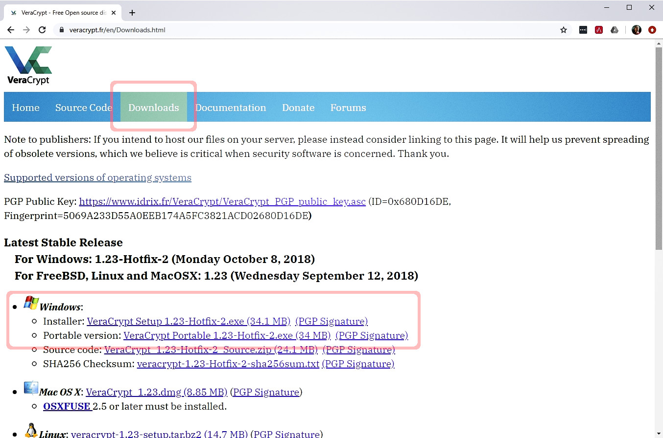The width and height of the screenshot is (663, 438).
Task: Download VeraCrypt_1.23.dmg for Mac
Action: click(157, 392)
